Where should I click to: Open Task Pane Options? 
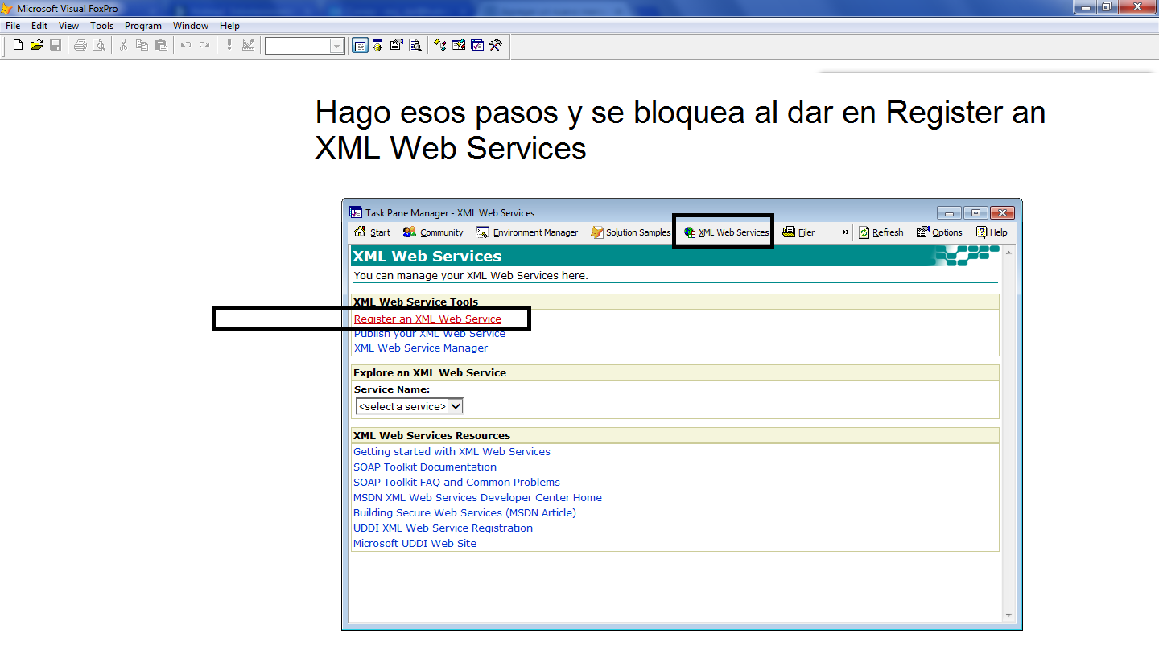(939, 232)
